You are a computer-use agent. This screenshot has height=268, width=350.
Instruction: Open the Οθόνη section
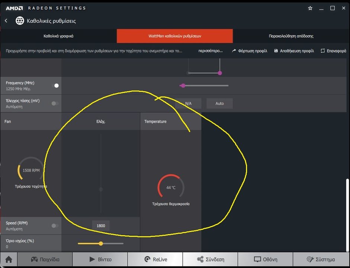point(266,259)
